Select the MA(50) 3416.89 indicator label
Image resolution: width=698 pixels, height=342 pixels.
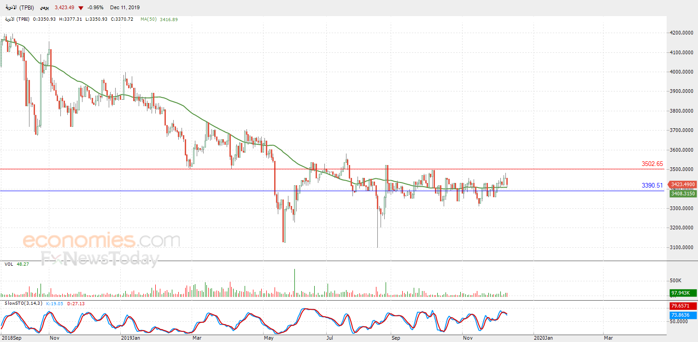tap(159, 19)
